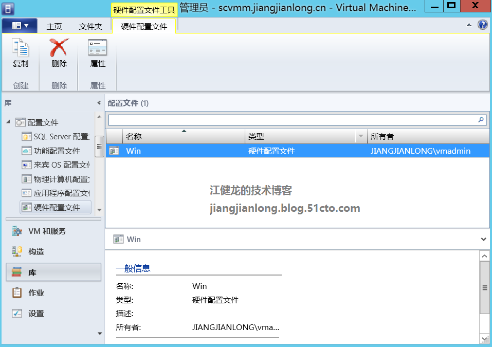The image size is (492, 347).
Task: Switch to the 主页 tab
Action: (54, 27)
